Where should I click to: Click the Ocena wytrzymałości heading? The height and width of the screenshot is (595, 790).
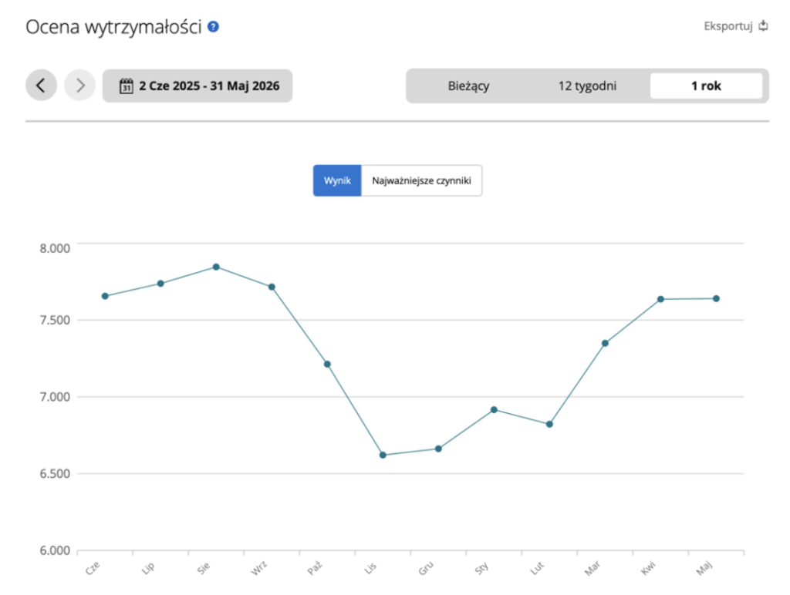(x=114, y=27)
